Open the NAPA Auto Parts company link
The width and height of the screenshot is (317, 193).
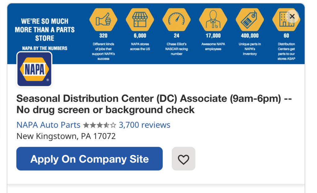[x=48, y=125]
